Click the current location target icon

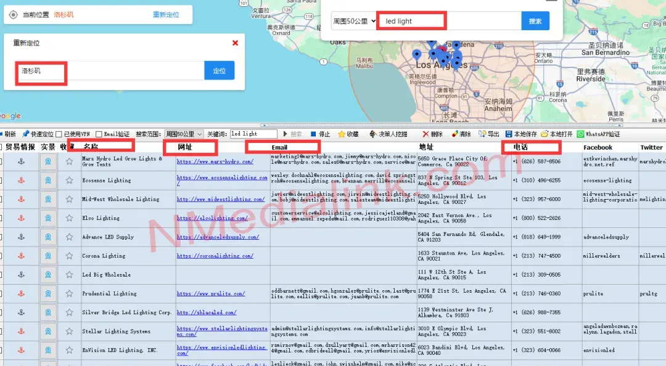click(13, 15)
